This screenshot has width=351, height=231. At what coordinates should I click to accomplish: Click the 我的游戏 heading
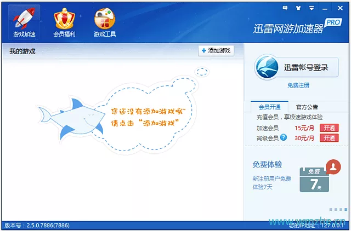tap(22, 51)
